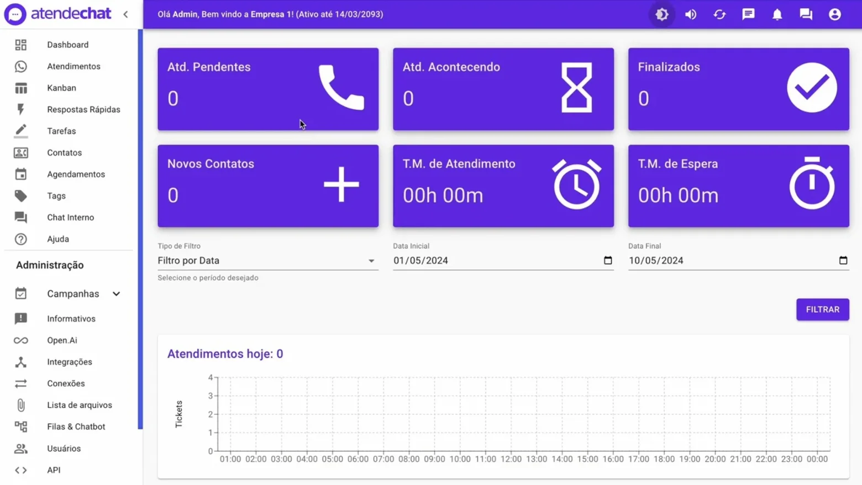Click the T.M. de Atendimento card
The image size is (862, 485).
pos(503,186)
